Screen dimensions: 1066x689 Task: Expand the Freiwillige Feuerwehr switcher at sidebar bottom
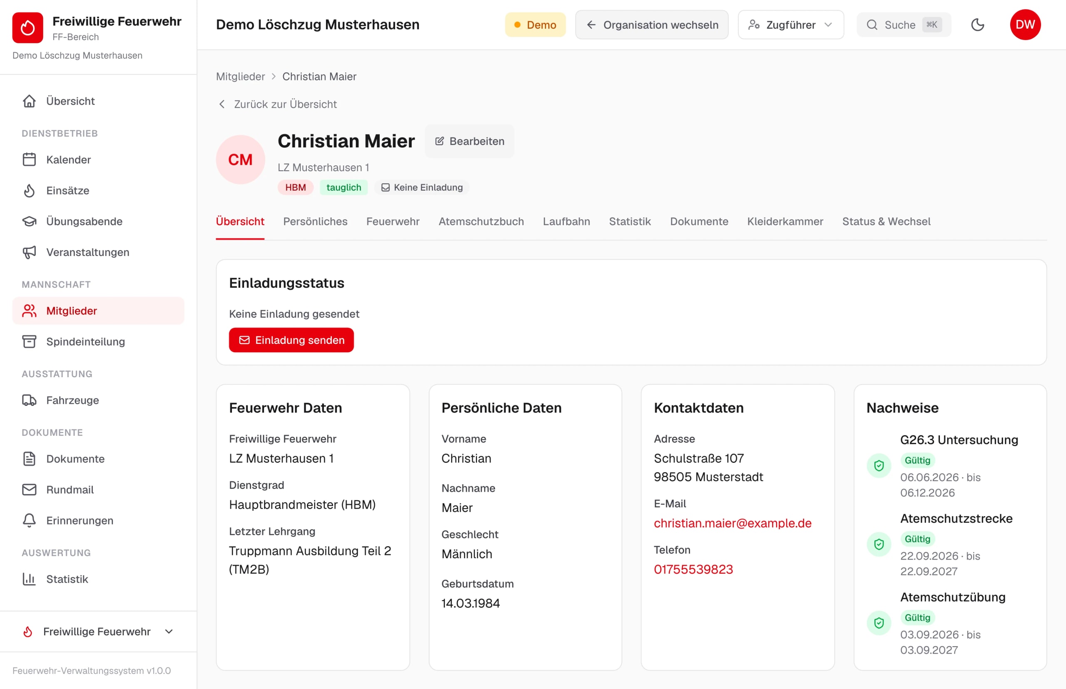98,632
